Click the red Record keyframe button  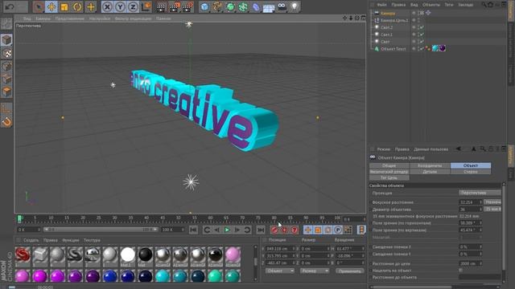pos(274,230)
